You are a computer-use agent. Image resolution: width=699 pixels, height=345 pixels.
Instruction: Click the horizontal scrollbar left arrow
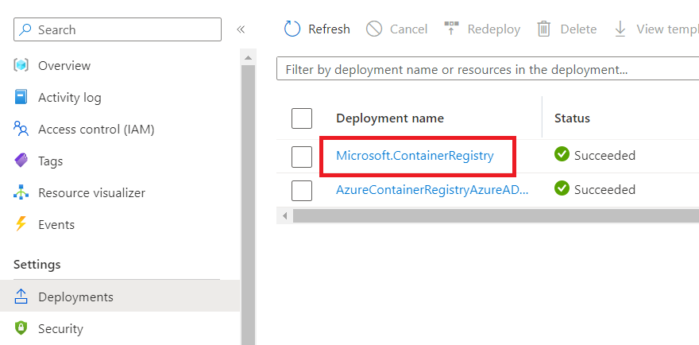tap(284, 215)
